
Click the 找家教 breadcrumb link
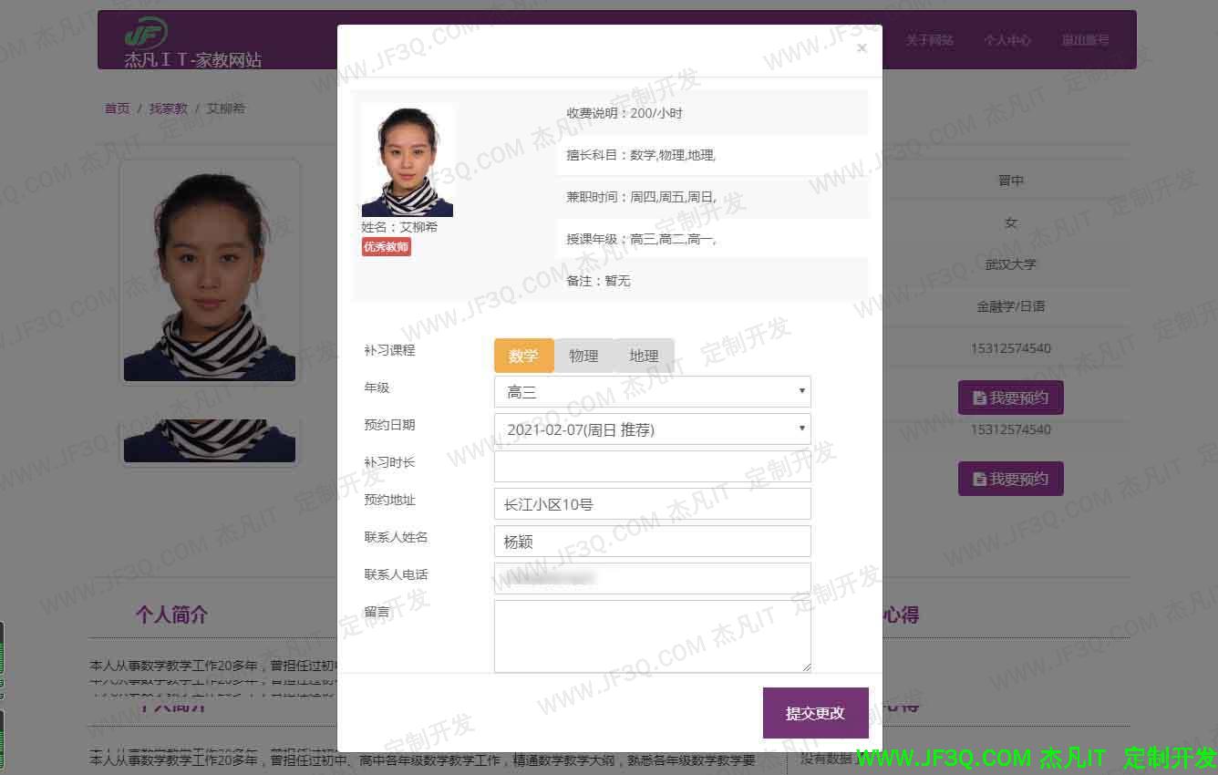point(168,108)
